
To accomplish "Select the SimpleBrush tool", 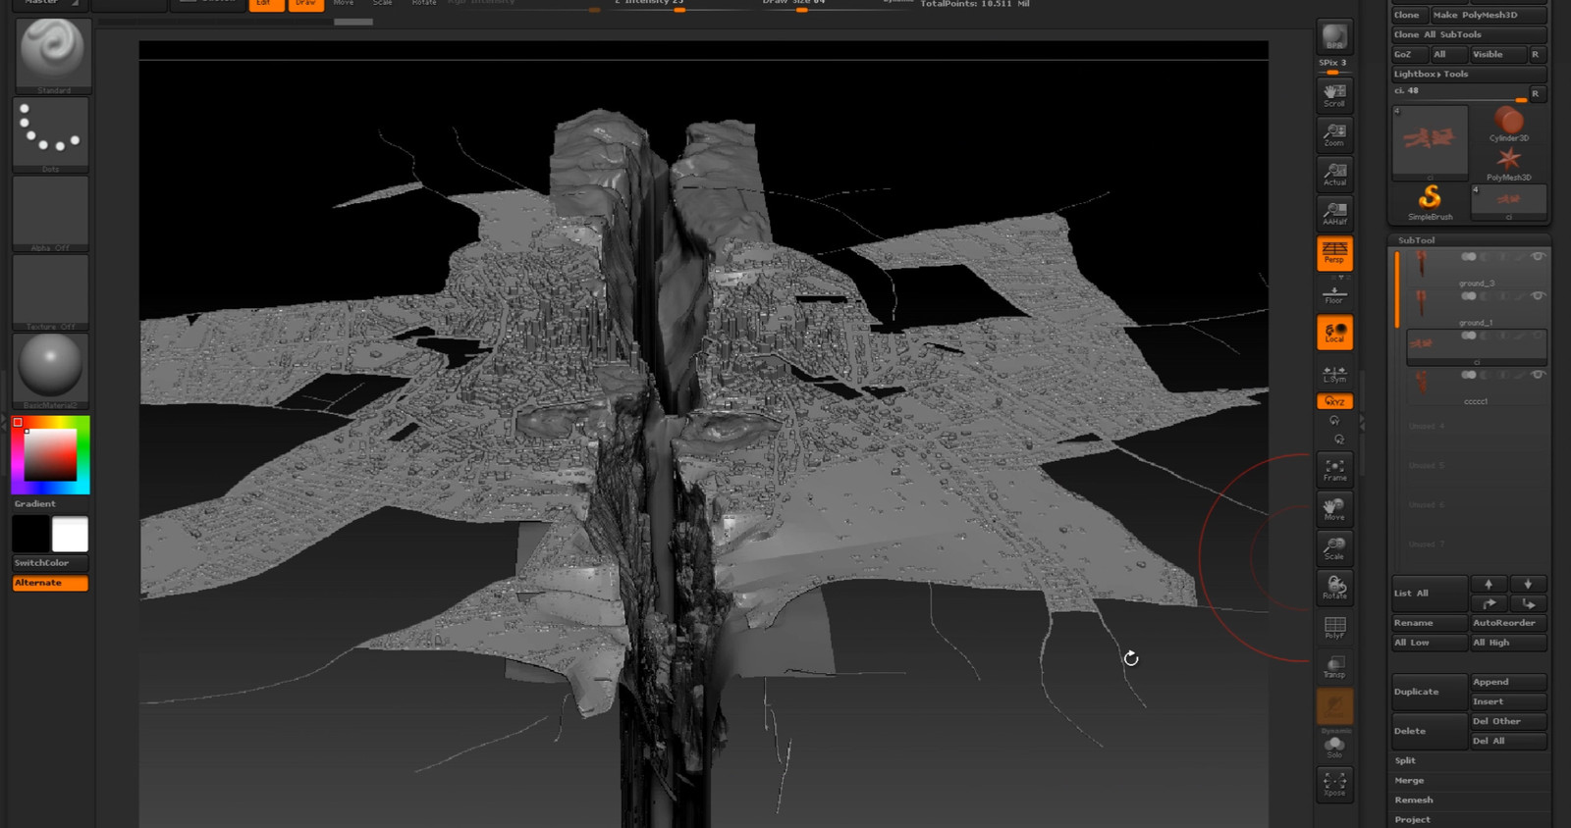I will [x=1430, y=201].
